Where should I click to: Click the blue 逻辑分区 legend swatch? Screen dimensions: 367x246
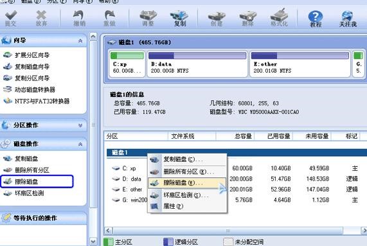168,242
